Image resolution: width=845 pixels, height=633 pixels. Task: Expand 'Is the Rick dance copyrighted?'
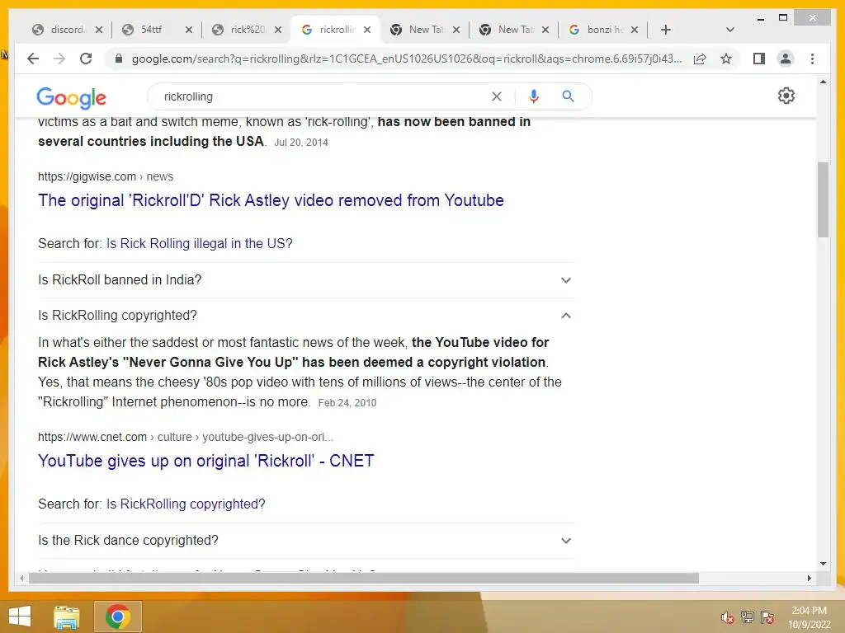click(x=306, y=541)
